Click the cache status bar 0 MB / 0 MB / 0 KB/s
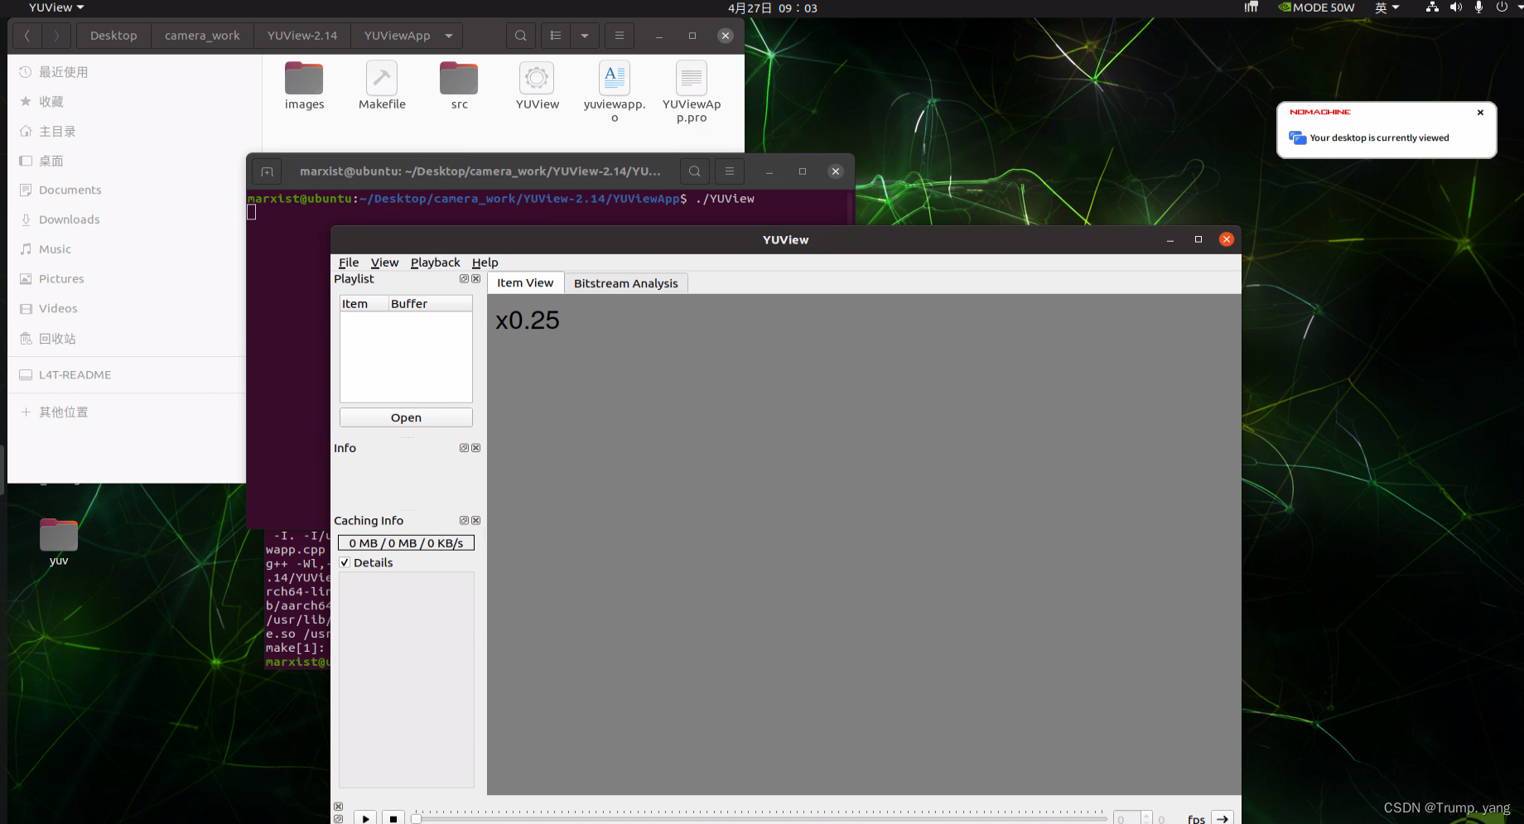Image resolution: width=1524 pixels, height=824 pixels. point(406,543)
